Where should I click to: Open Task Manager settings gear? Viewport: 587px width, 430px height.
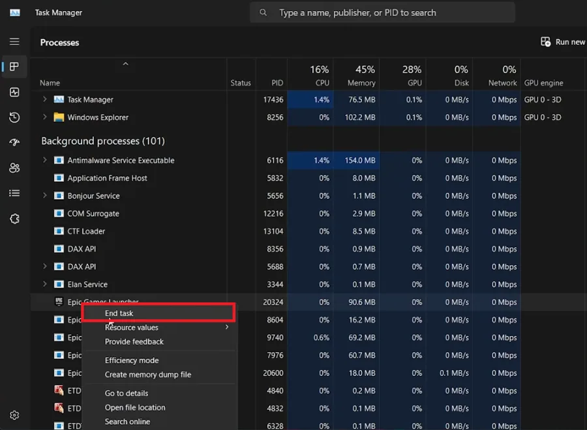[x=14, y=415]
